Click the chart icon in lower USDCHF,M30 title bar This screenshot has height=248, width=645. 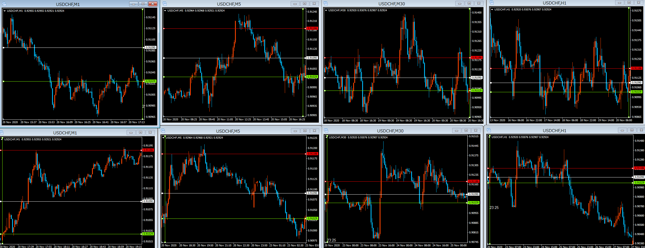click(x=326, y=130)
